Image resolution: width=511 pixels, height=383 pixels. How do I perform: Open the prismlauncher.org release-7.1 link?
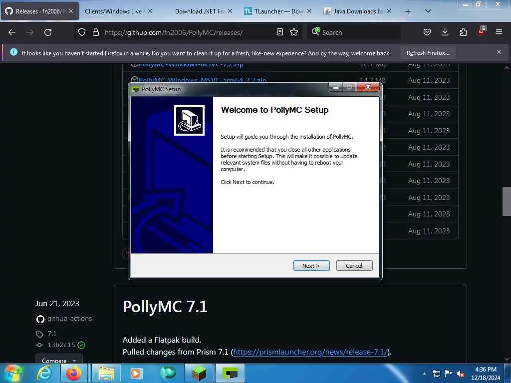(310, 352)
